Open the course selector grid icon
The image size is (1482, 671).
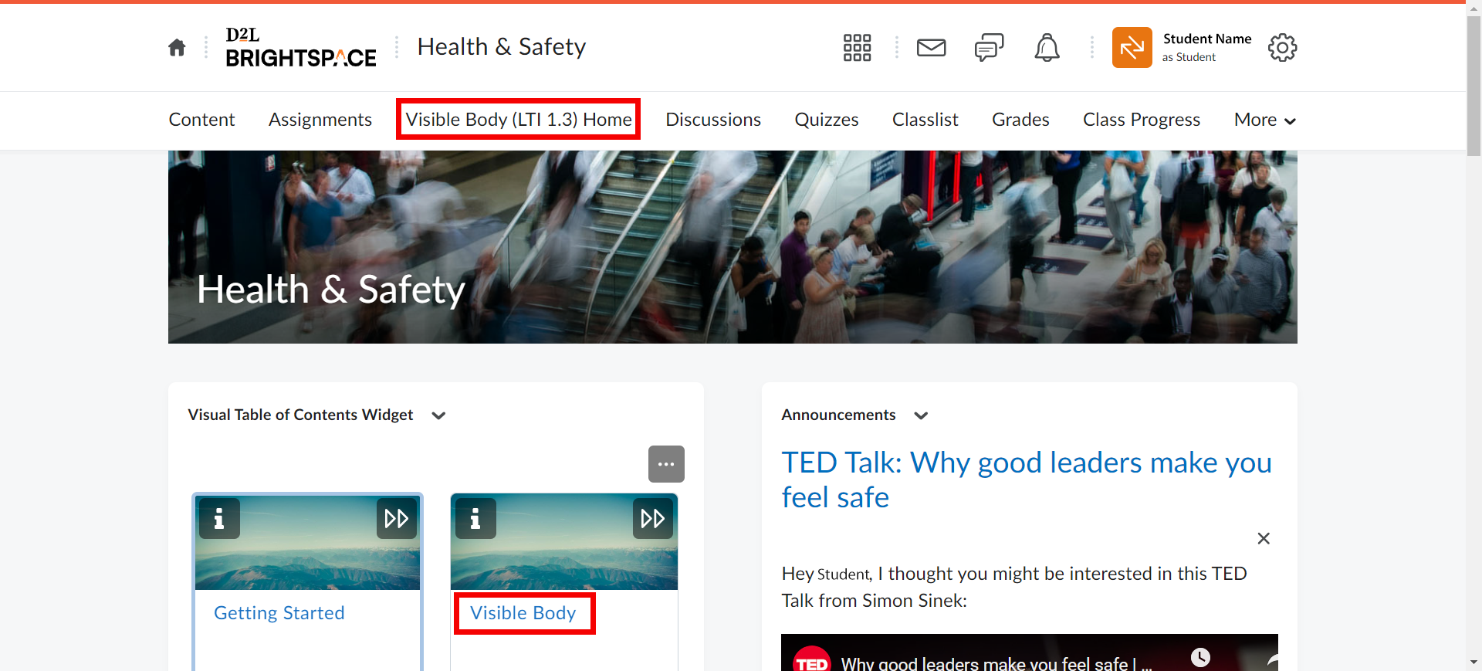[857, 48]
